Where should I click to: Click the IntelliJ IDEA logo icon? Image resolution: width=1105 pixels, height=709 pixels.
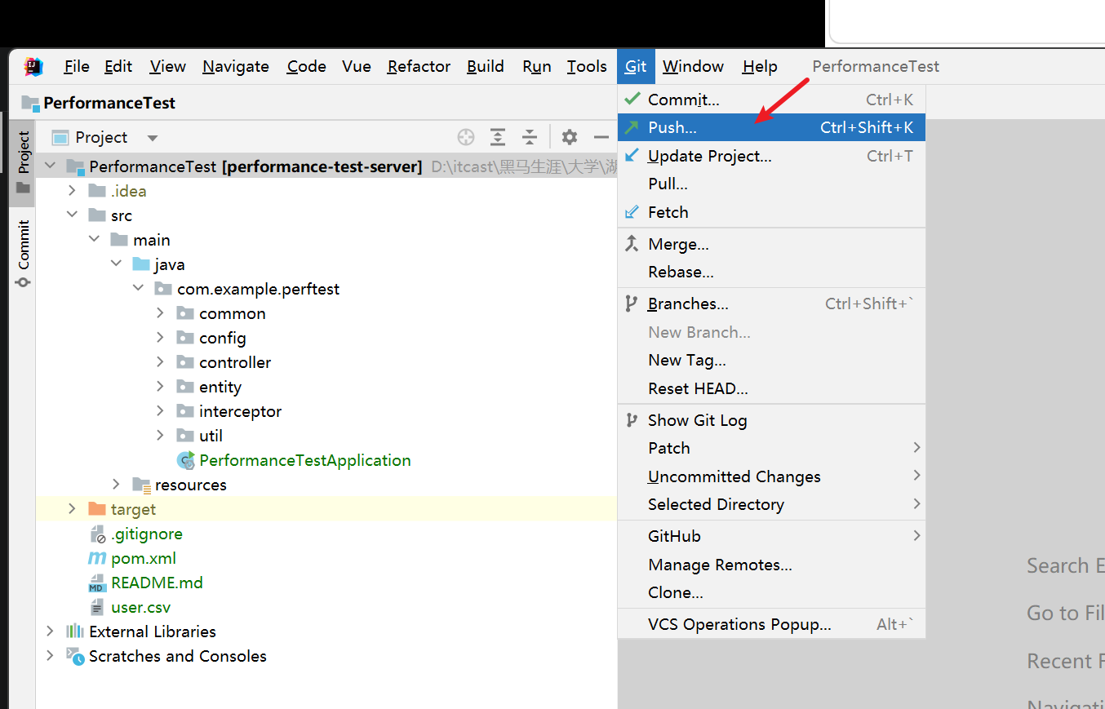[x=33, y=66]
